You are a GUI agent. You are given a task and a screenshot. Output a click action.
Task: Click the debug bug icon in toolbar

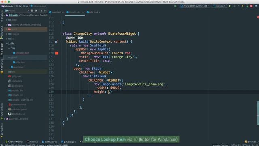(x=234, y=6)
